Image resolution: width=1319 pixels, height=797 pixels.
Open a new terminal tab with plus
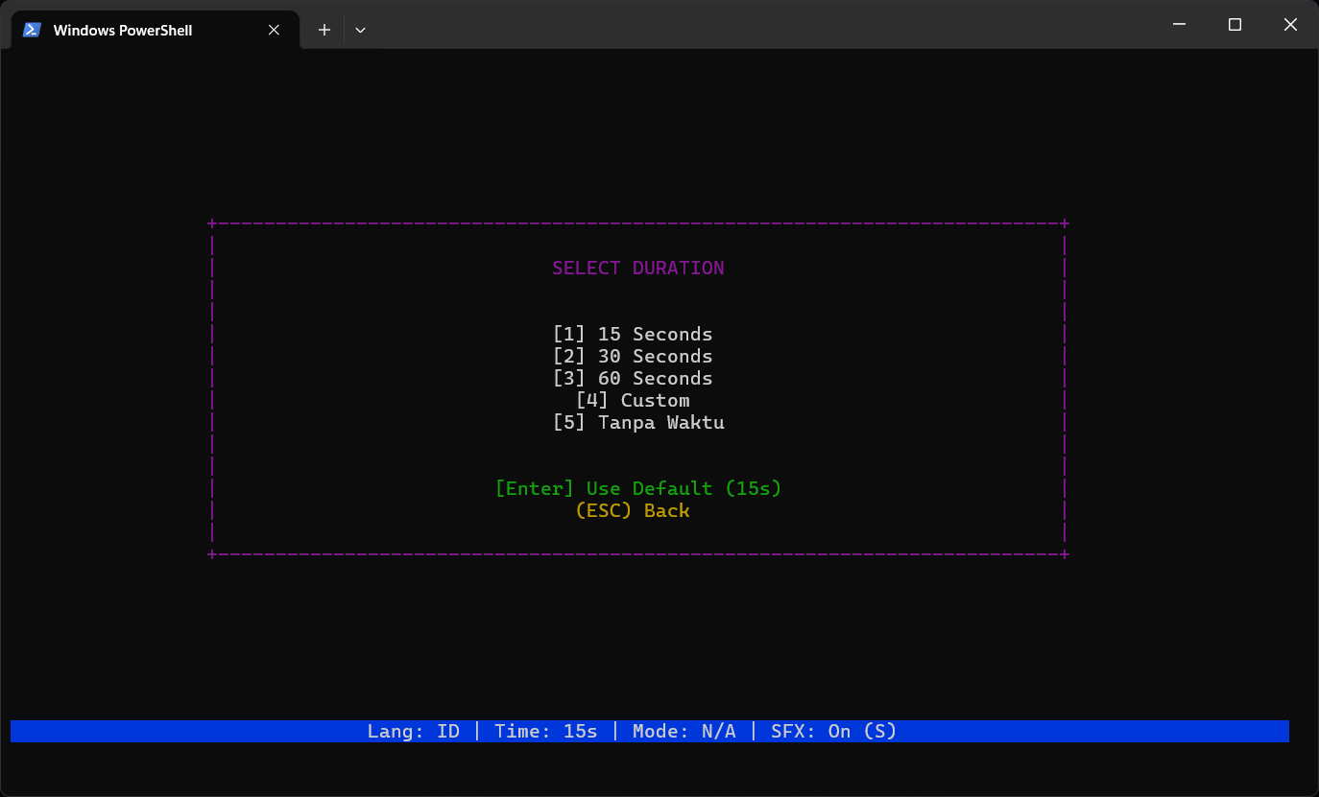tap(324, 30)
